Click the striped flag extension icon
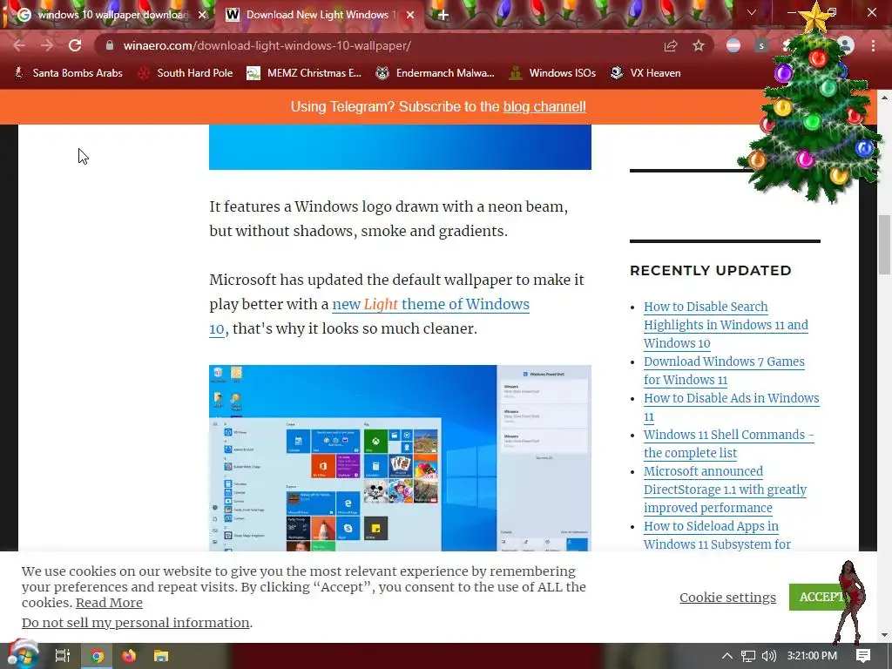Screen dimensions: 892x669 (x=733, y=45)
